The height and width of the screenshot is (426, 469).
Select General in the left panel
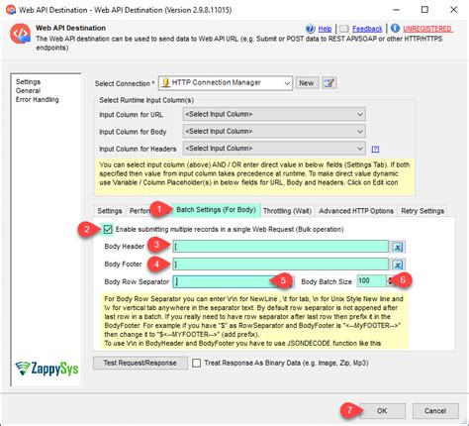click(x=28, y=90)
